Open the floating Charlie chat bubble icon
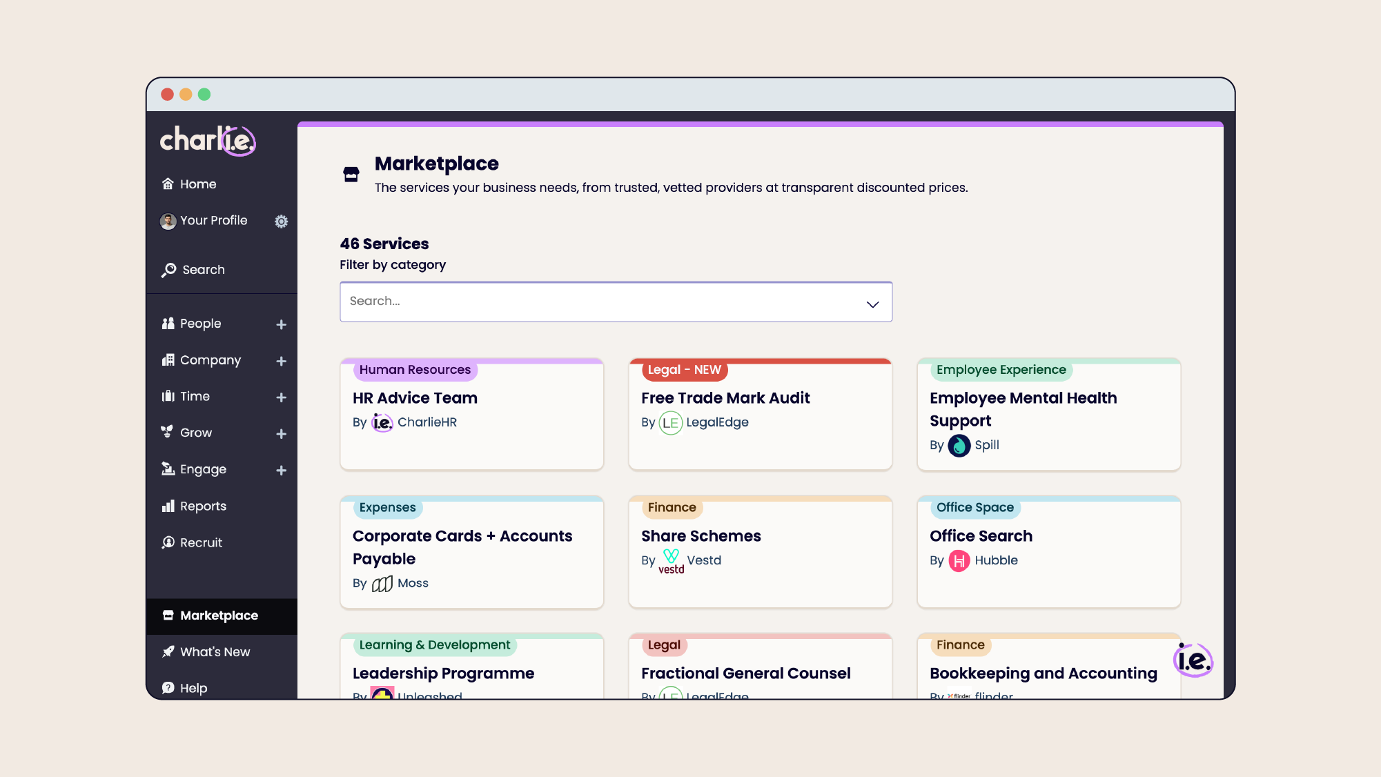 tap(1193, 660)
